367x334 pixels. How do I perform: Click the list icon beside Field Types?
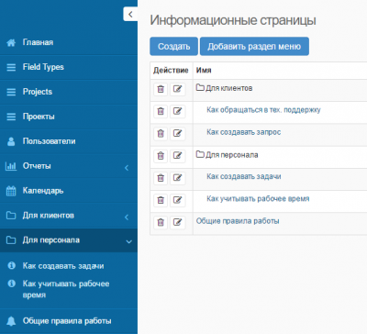coord(11,67)
